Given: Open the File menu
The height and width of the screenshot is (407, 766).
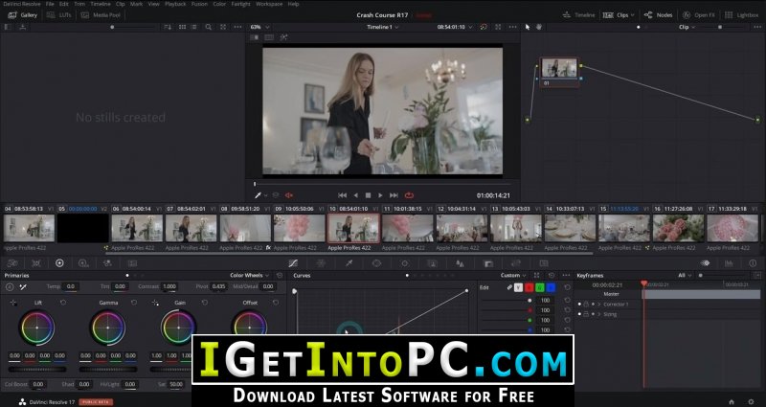Looking at the screenshot, I should pos(50,4).
